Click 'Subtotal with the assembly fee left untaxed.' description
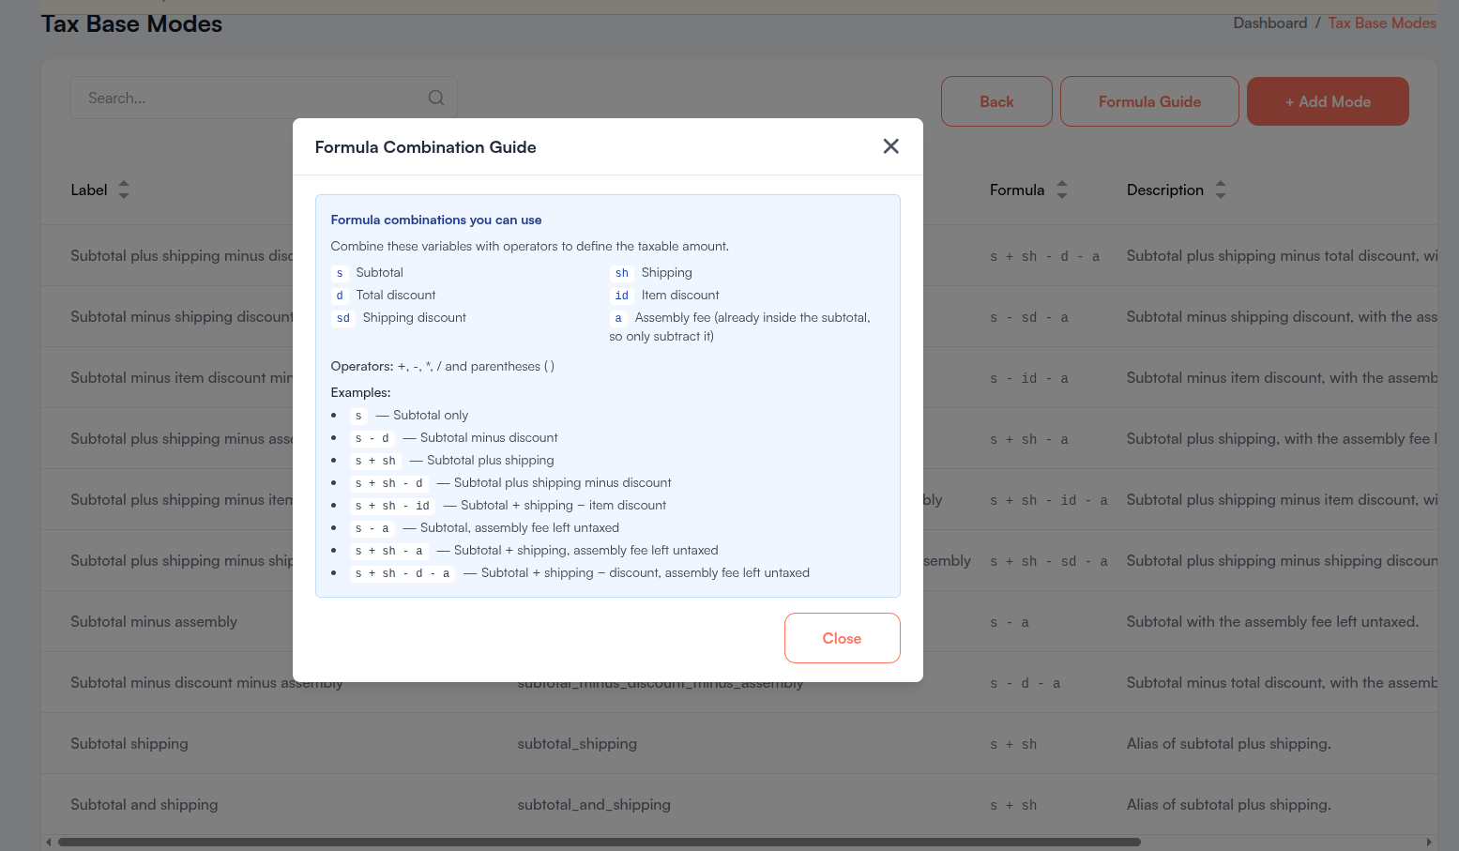 pyautogui.click(x=1272, y=621)
